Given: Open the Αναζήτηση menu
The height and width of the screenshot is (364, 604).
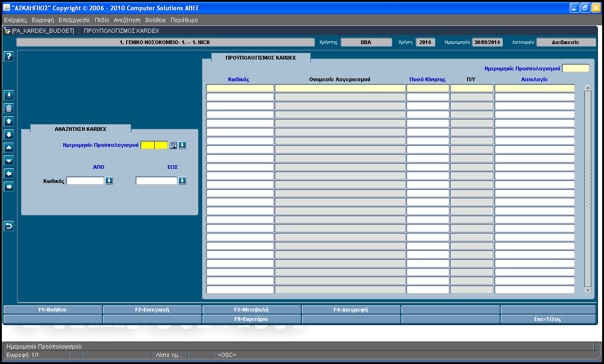Looking at the screenshot, I should pos(127,20).
